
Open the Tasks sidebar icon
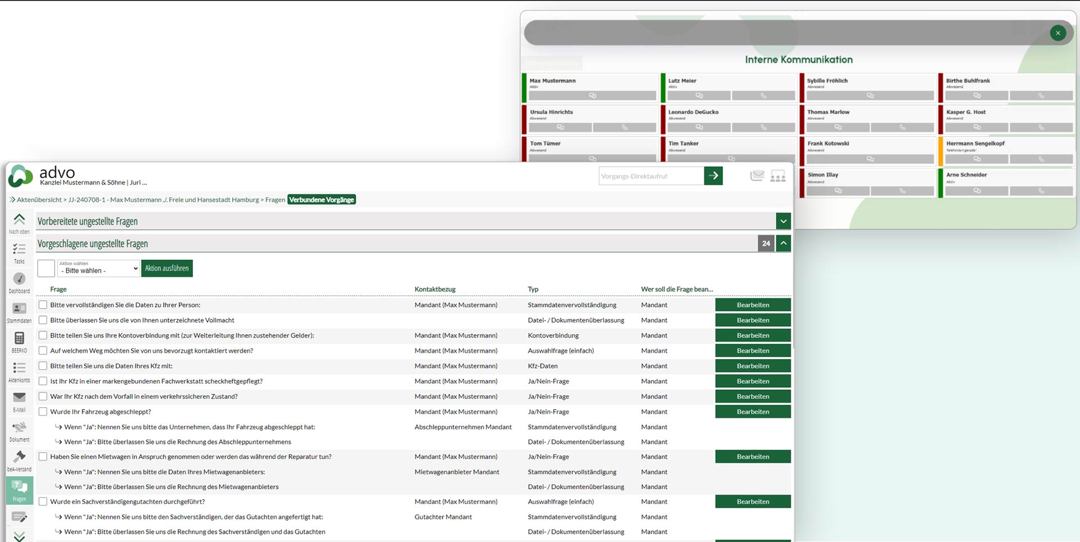point(19,252)
